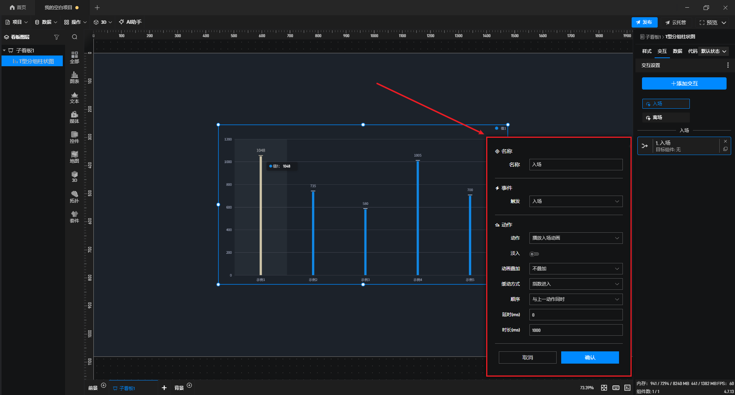Switch to the 代码 tab
This screenshot has width=735, height=395.
click(693, 51)
